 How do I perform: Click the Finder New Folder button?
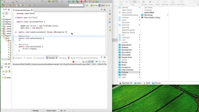181,2
